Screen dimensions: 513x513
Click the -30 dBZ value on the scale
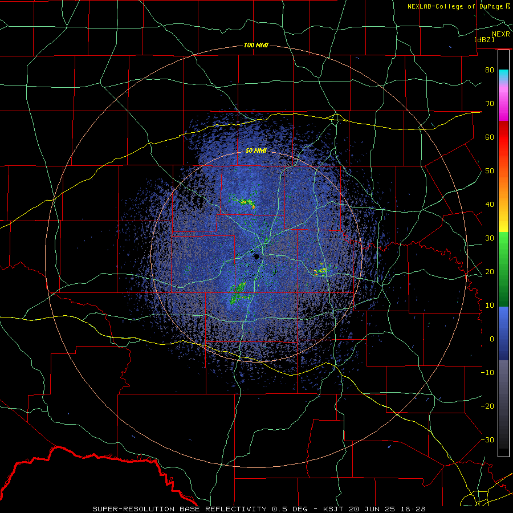tap(487, 439)
